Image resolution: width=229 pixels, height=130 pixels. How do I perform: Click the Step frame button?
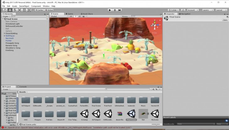[120, 10]
